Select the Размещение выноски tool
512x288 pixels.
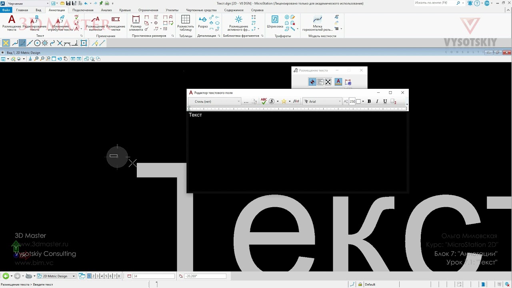pos(95,23)
